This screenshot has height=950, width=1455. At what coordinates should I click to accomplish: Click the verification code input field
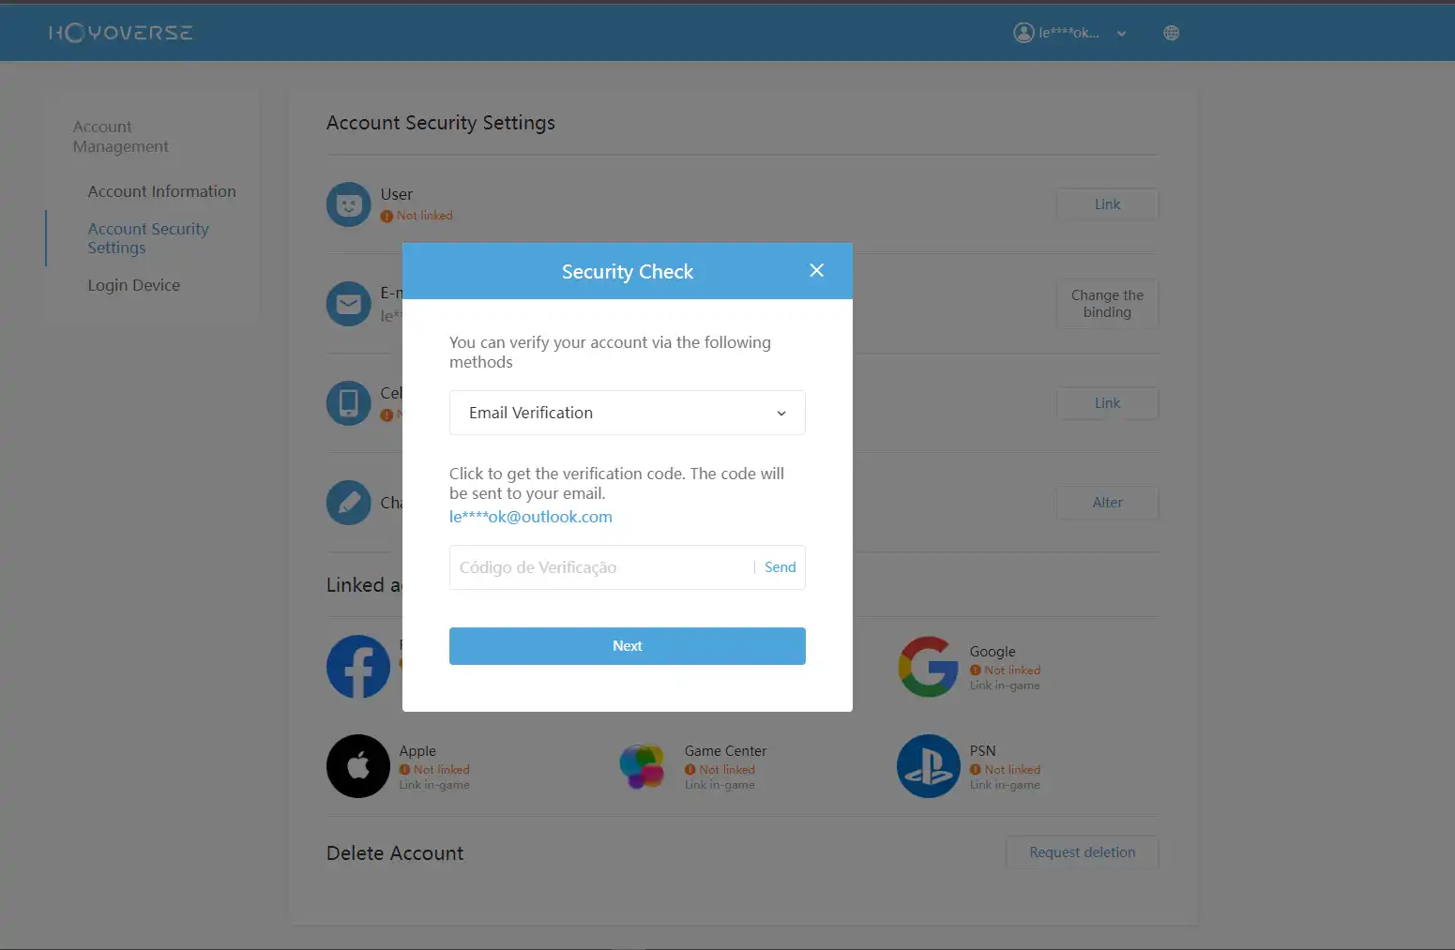600,567
